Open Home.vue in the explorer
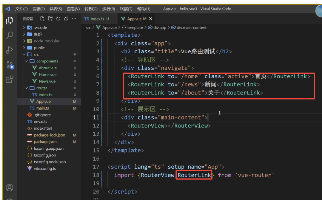The height and width of the screenshot is (200, 322). coord(48,74)
